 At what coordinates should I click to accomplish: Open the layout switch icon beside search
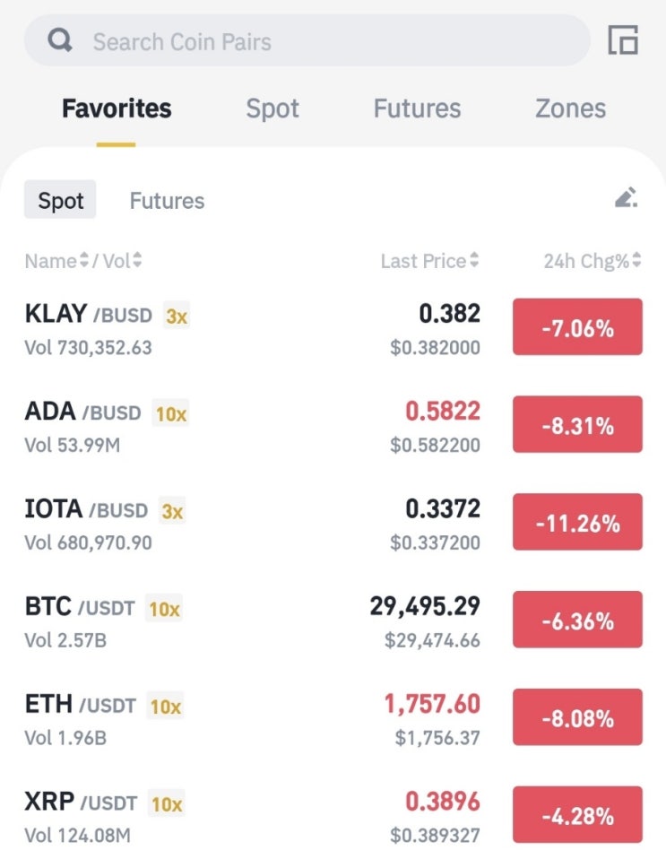coord(623,40)
